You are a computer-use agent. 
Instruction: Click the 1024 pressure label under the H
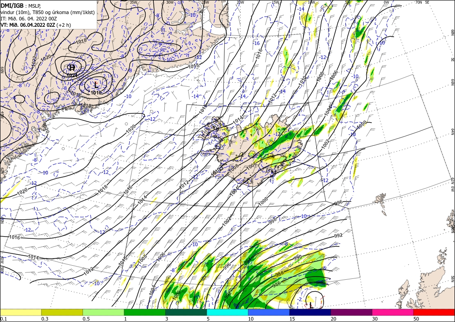[72, 75]
